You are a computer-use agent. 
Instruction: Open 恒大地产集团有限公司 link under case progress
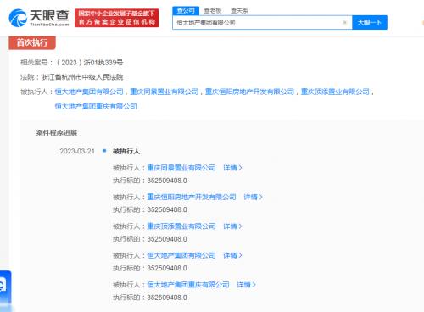click(x=181, y=255)
